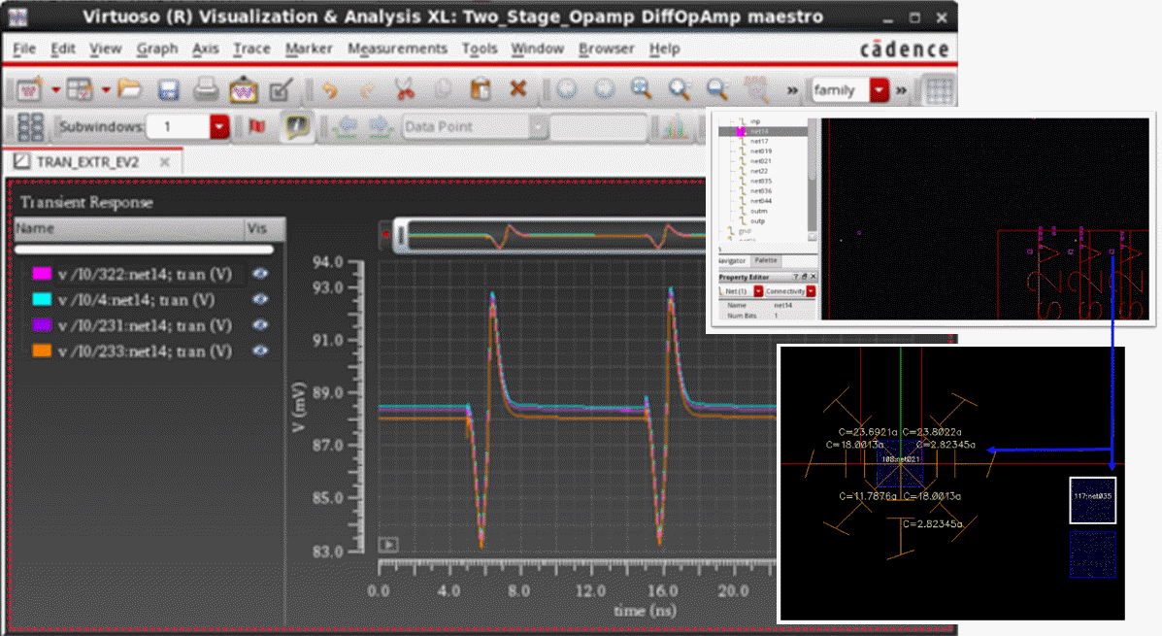Image resolution: width=1162 pixels, height=636 pixels.
Task: Toggle visibility of v /I0/4:net14 trace
Action: (x=260, y=300)
